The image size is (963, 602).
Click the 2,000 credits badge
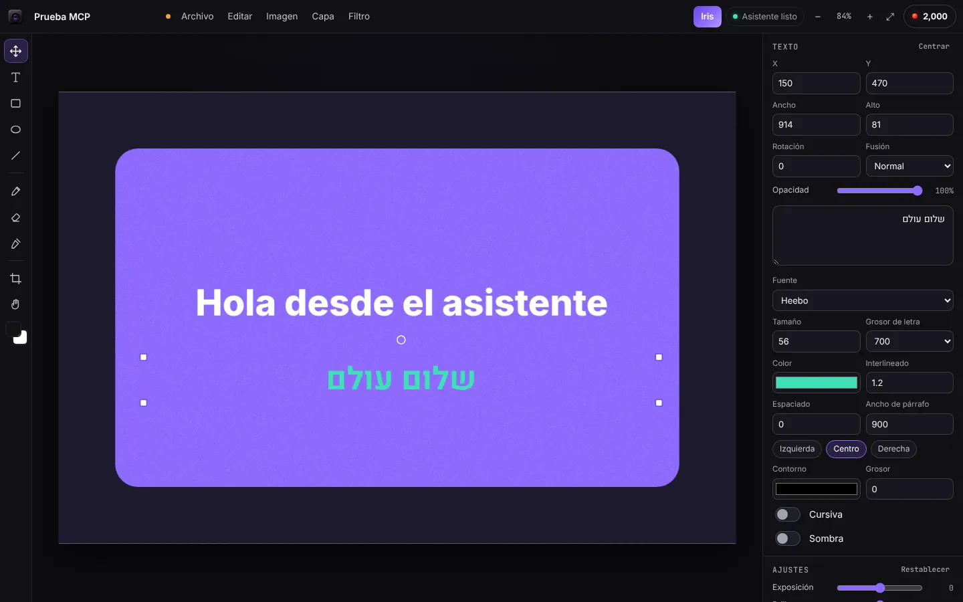[x=930, y=17]
